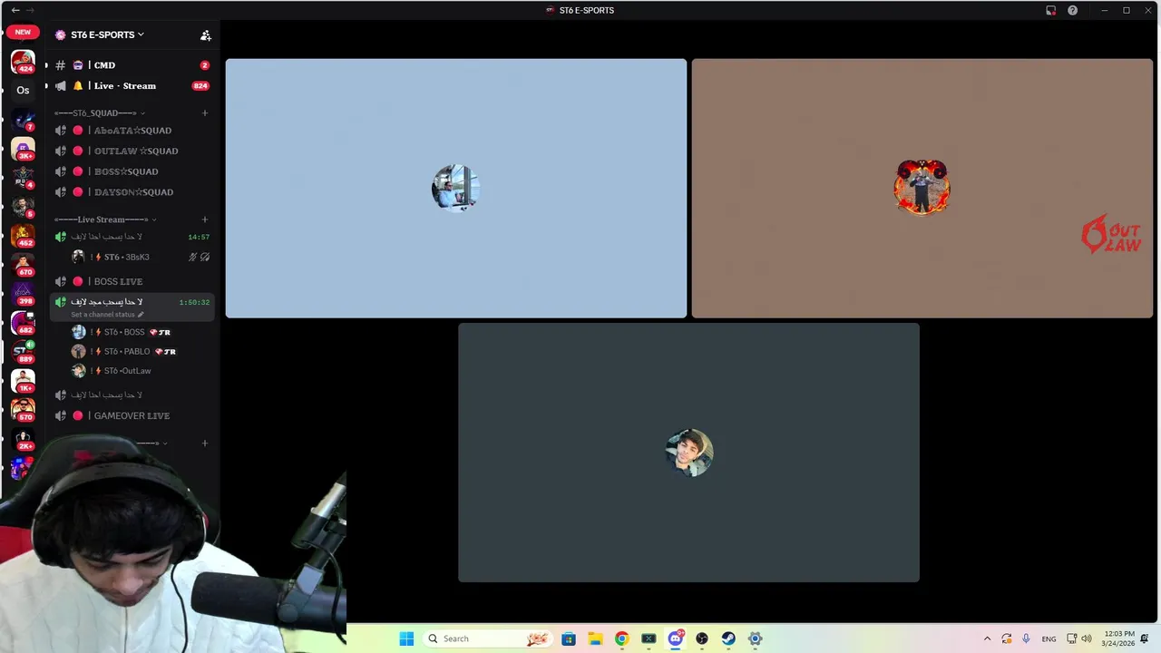Open the server with the 452 badge

point(23,235)
